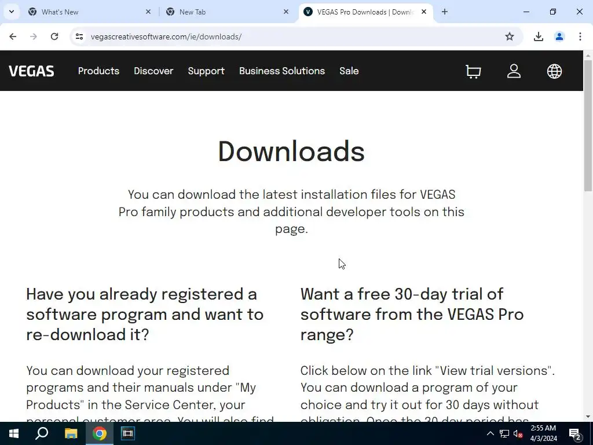The height and width of the screenshot is (445, 593).
Task: Click the scrollbar down arrow
Action: [588, 417]
